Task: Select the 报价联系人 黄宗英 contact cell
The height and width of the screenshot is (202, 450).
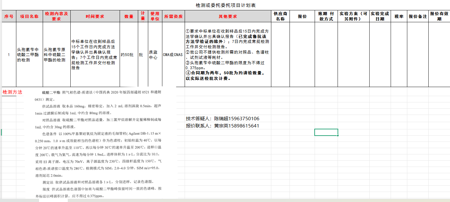Action: pyautogui.click(x=223, y=126)
